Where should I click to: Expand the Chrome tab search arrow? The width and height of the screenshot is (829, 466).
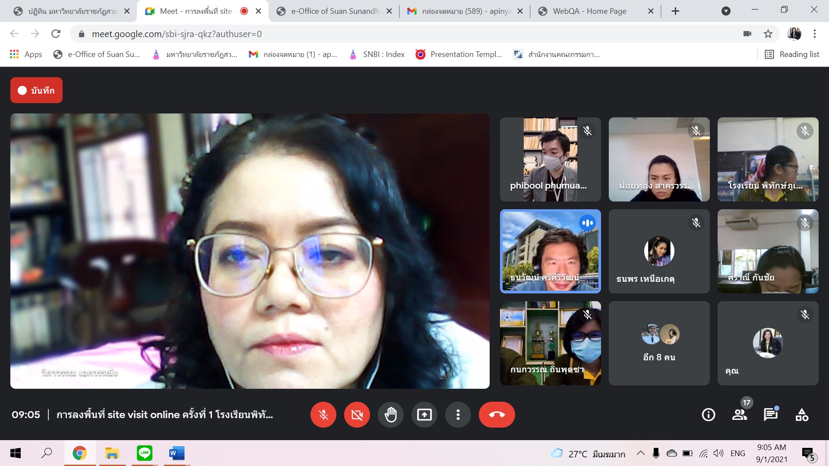[726, 11]
